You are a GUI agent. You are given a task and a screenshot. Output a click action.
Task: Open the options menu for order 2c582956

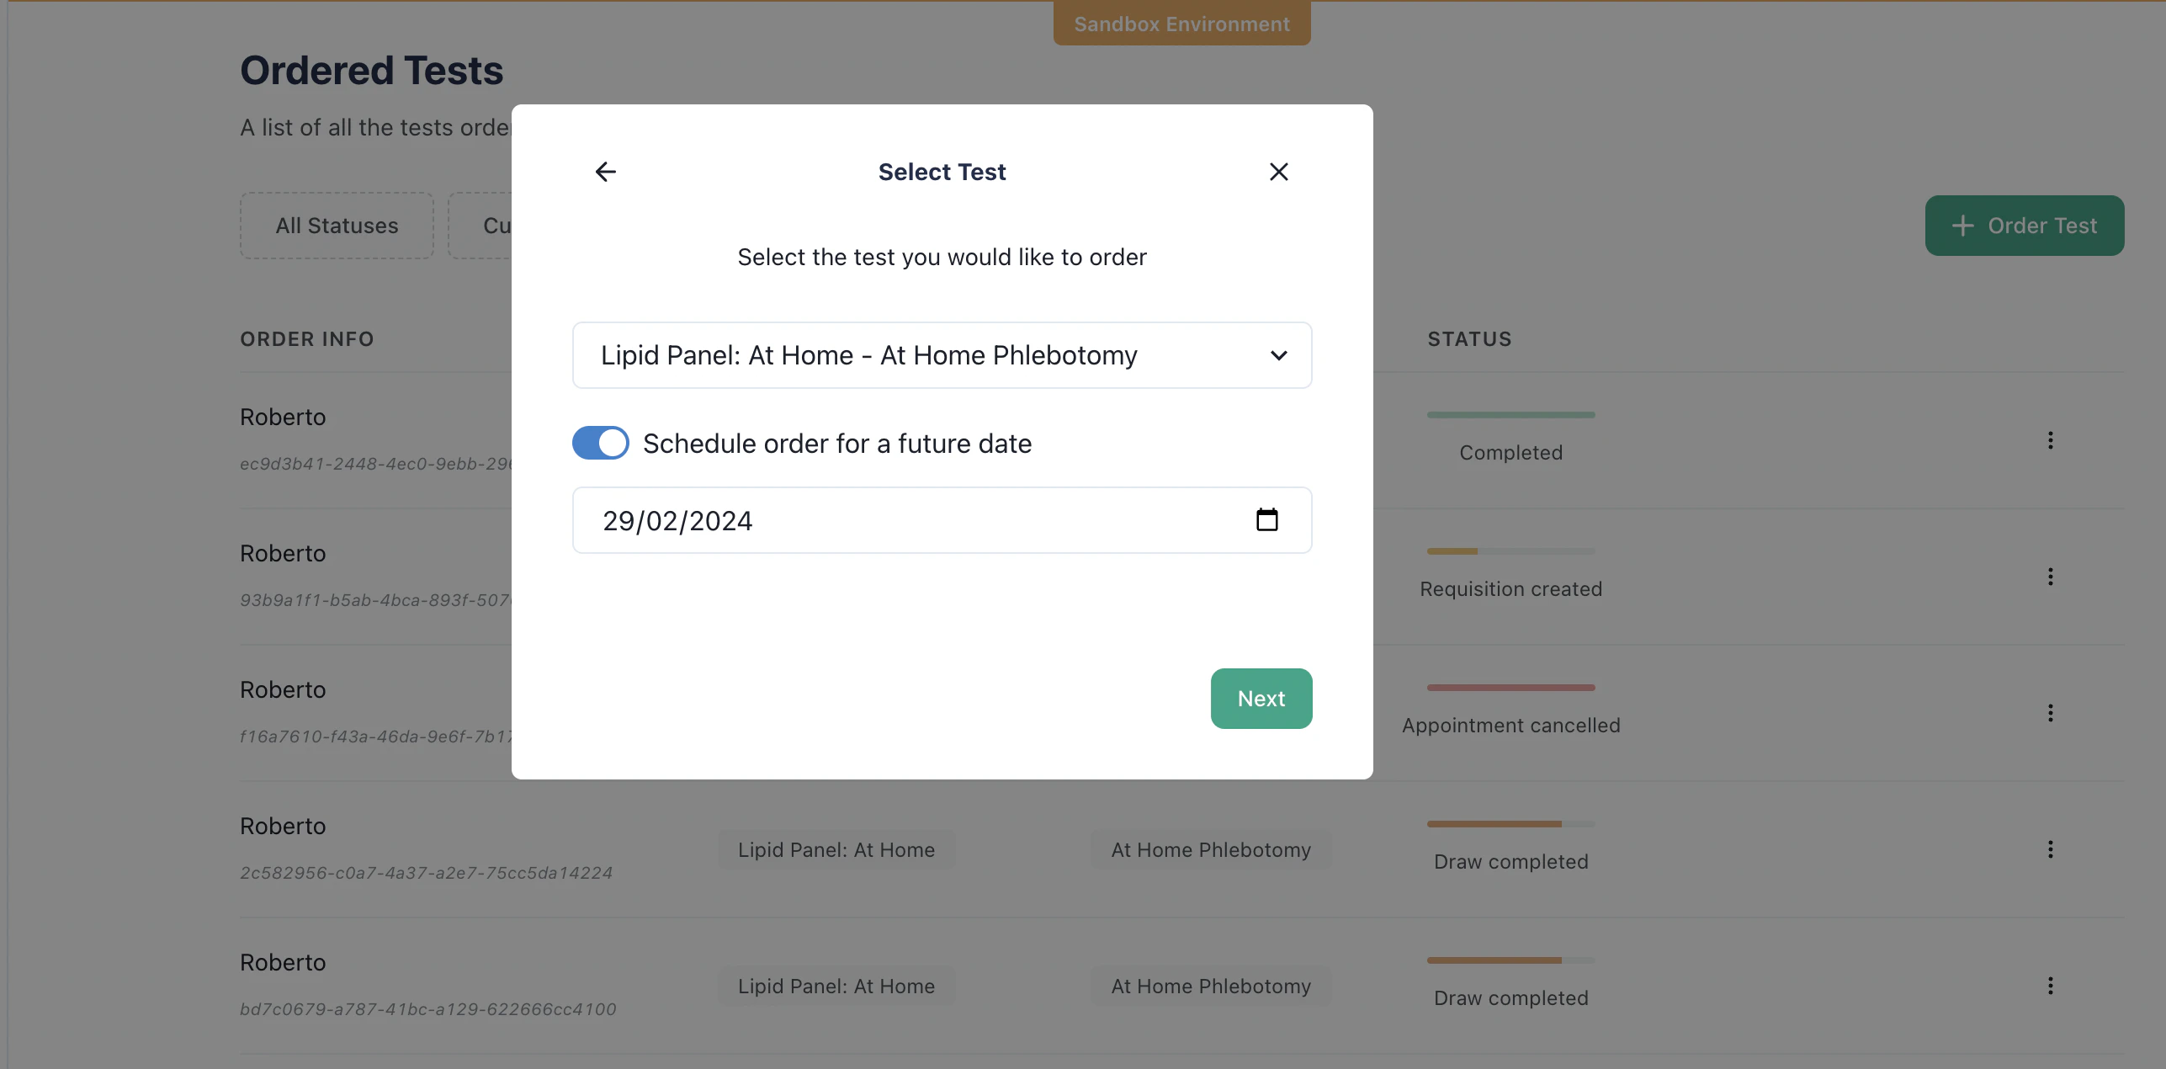tap(2050, 849)
